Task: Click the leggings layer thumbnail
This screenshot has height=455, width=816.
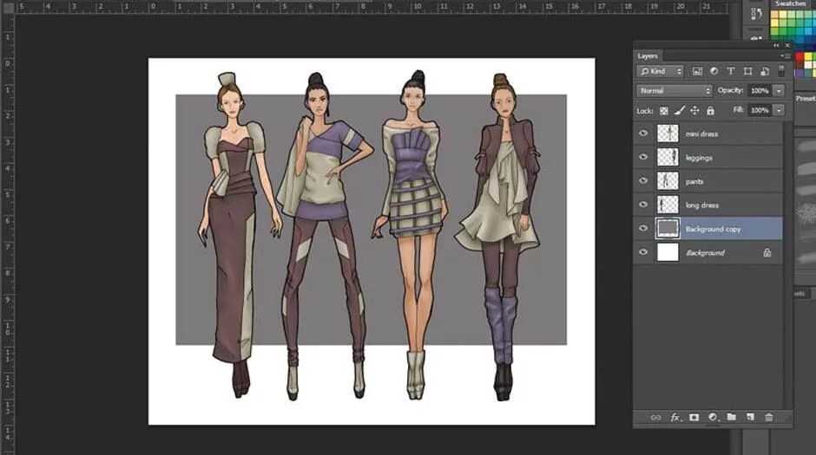Action: [x=668, y=157]
